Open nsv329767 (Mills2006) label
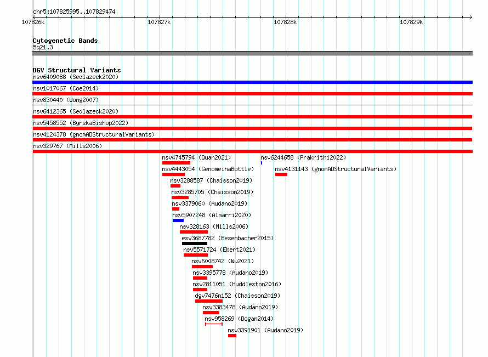This screenshot has height=357, width=488. (x=67, y=146)
